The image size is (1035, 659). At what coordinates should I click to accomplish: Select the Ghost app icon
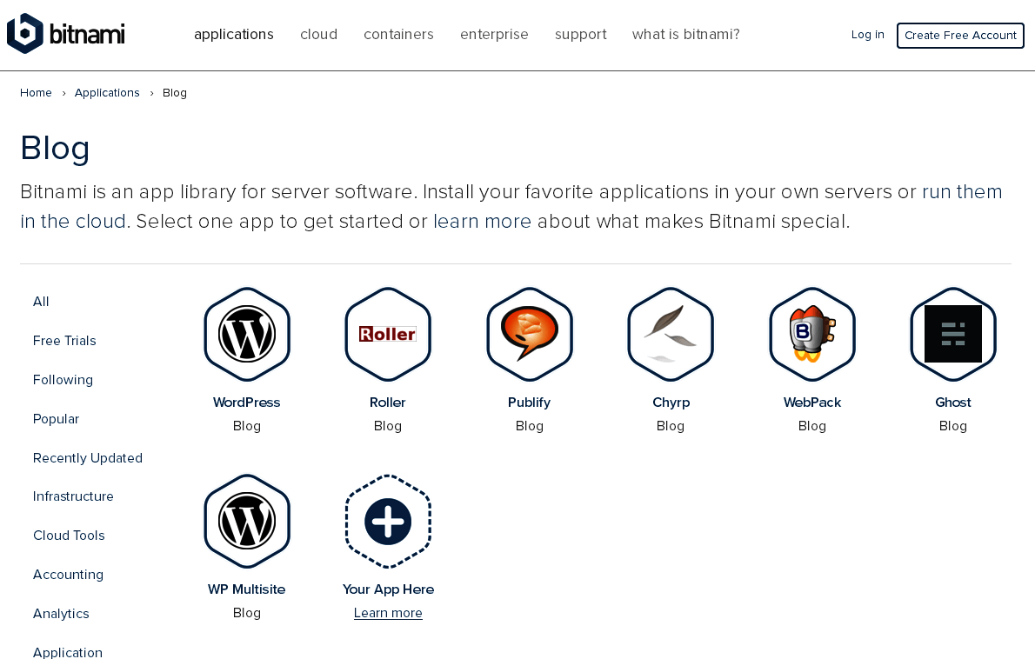[x=953, y=334]
